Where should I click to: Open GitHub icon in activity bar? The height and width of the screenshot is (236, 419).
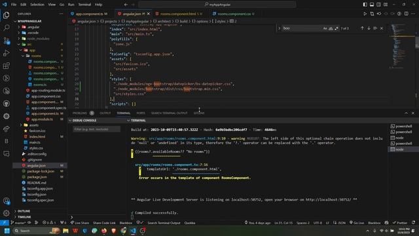point(6,104)
